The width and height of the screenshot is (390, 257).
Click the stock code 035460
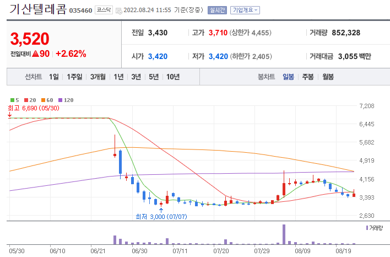pos(80,10)
